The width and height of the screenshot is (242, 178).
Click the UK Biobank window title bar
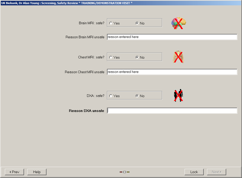pos(121,3)
